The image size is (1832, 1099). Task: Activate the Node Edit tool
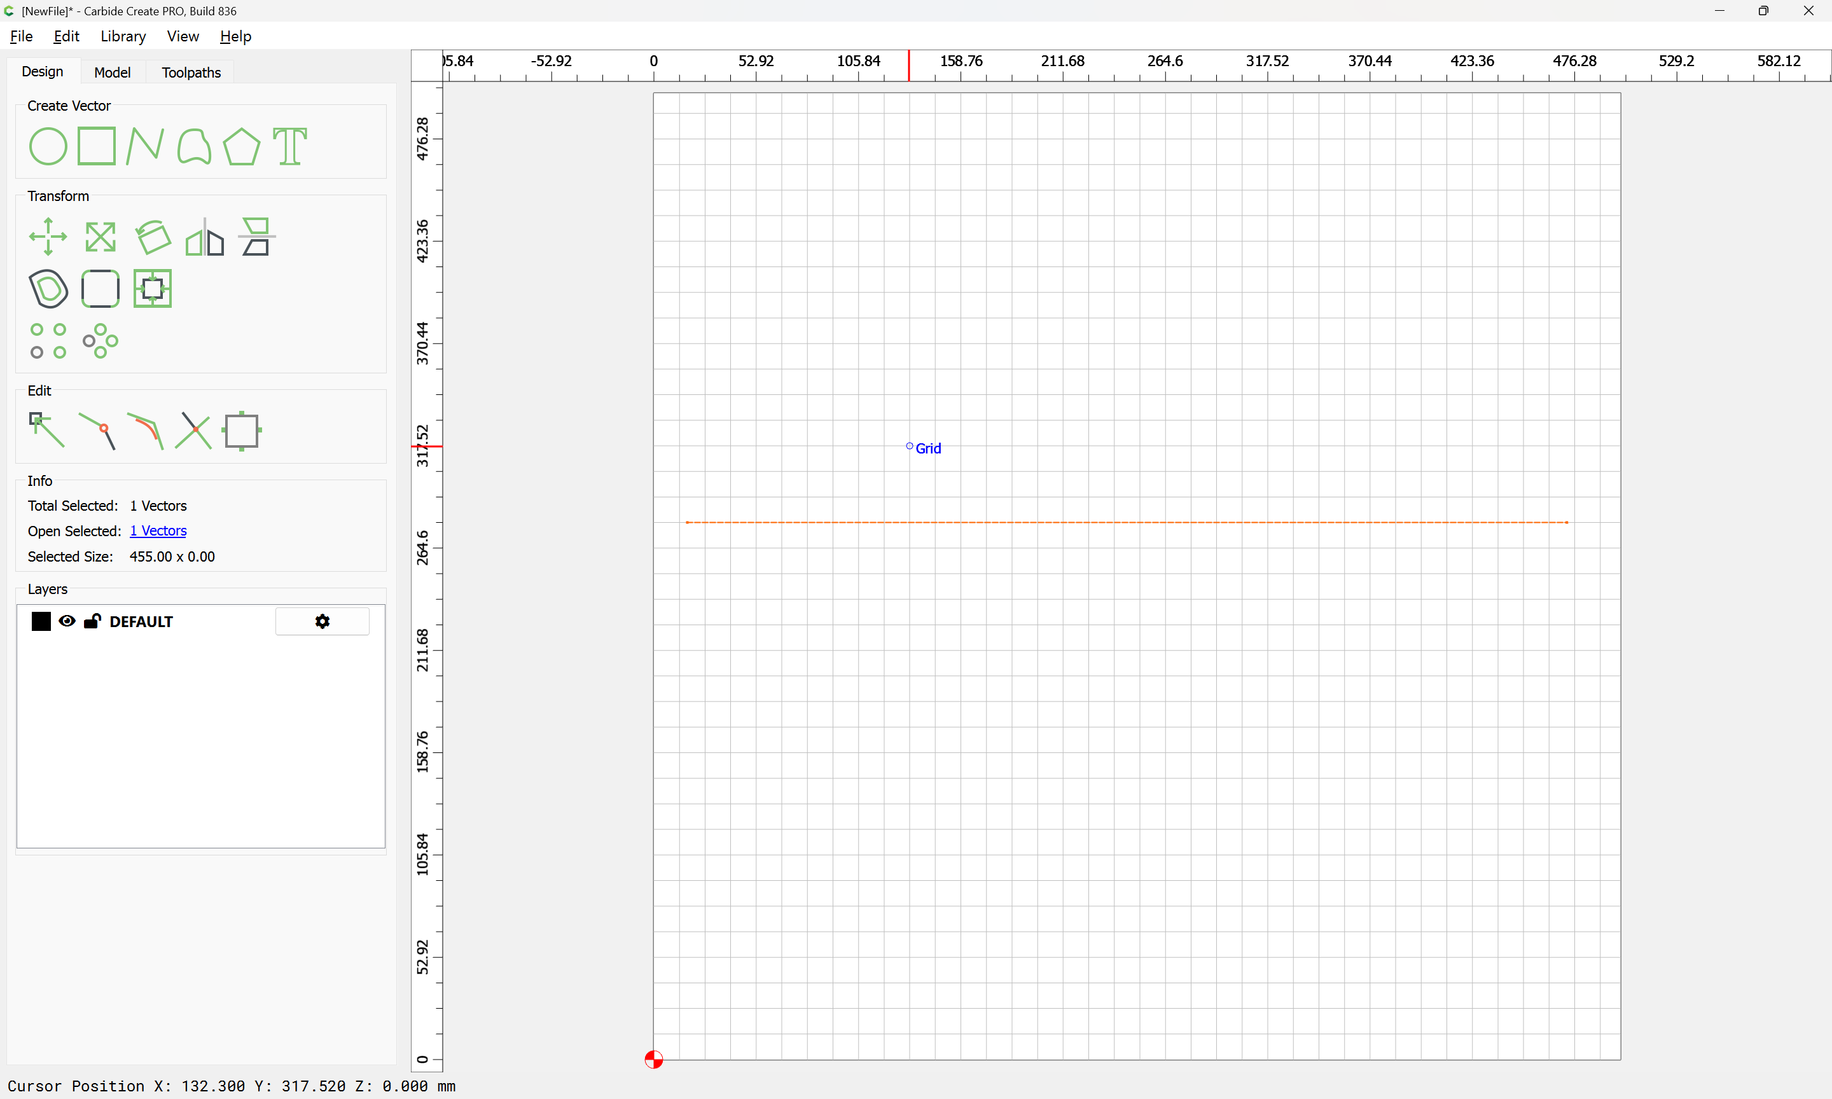point(46,431)
